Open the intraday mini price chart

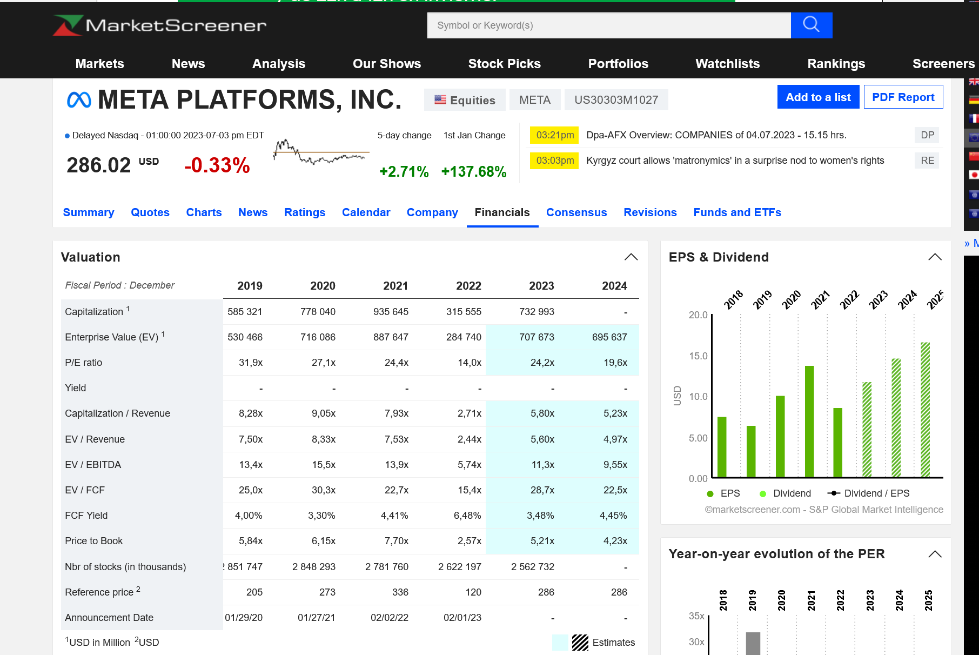point(321,152)
